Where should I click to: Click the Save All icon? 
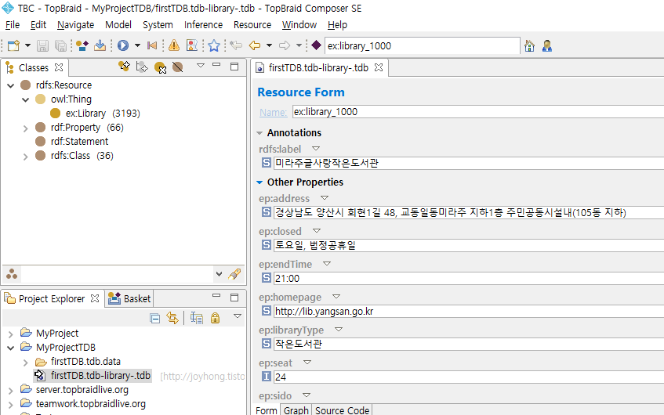[x=60, y=45]
